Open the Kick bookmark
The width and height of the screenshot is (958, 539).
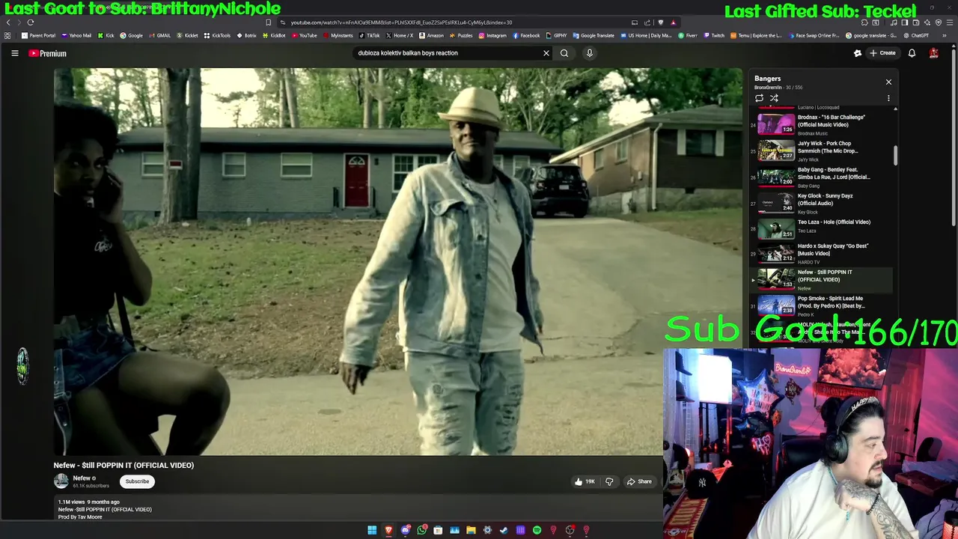(106, 35)
